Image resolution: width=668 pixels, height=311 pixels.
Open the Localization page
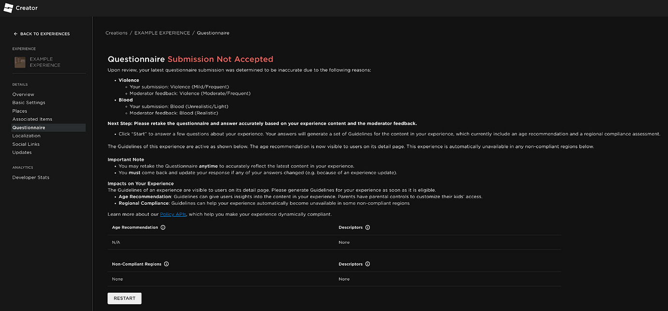click(26, 136)
